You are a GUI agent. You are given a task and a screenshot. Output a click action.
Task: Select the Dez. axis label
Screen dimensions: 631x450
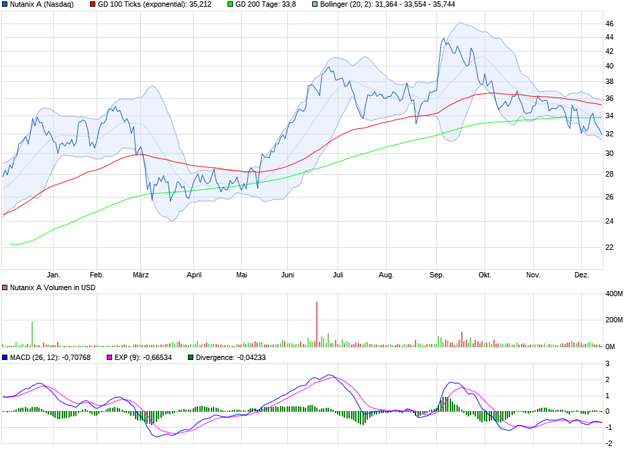click(581, 274)
